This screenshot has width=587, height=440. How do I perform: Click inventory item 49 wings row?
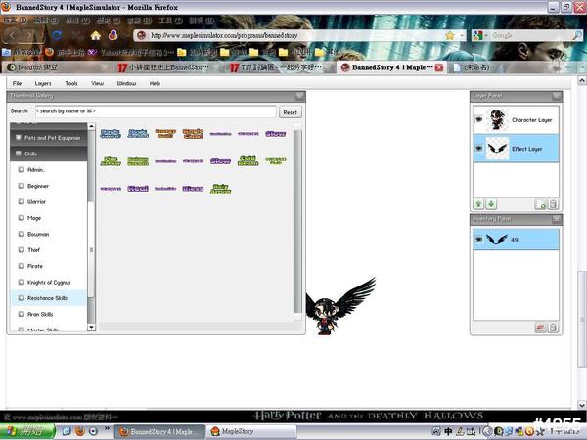click(516, 240)
